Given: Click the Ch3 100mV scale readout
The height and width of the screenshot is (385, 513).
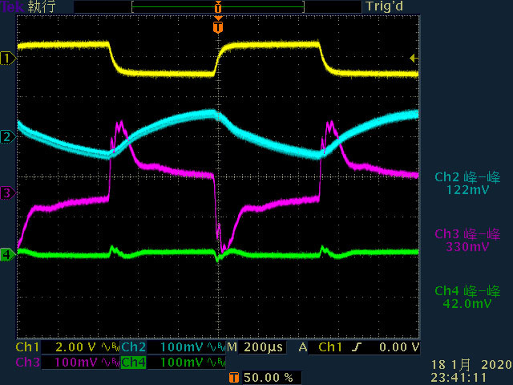Looking at the screenshot, I should point(76,363).
